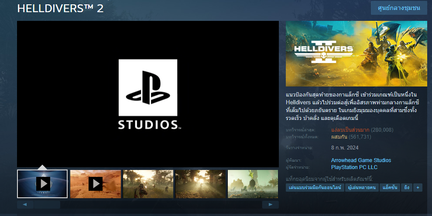
Task: Click the left arrow of thumbnail scrollbar
Action: click(25, 204)
